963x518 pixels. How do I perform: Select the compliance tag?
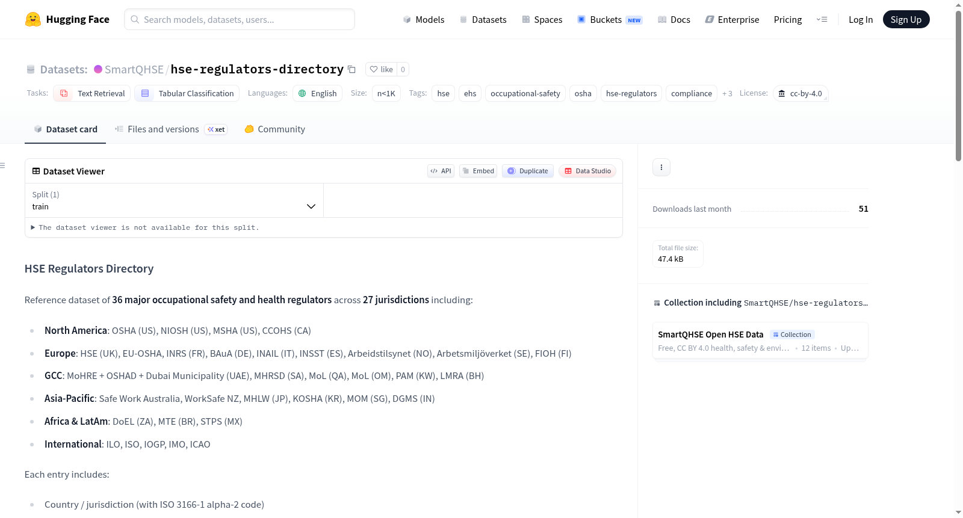point(692,93)
